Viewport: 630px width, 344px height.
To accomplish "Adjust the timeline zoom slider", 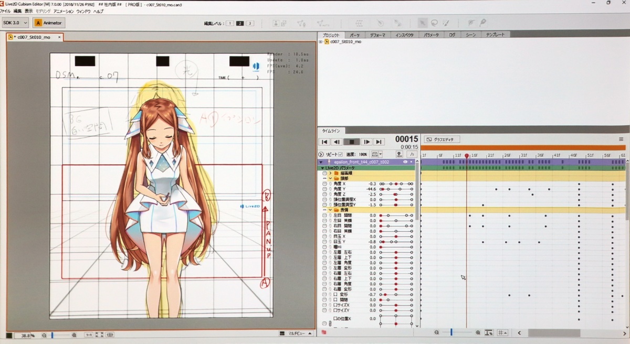I will (451, 332).
